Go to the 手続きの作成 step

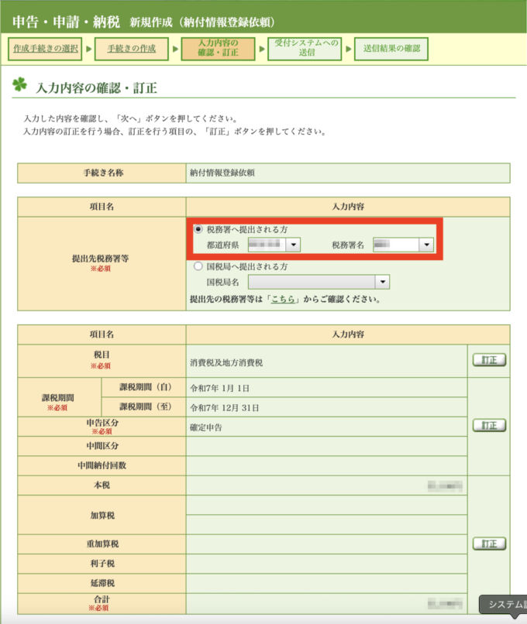coord(132,49)
